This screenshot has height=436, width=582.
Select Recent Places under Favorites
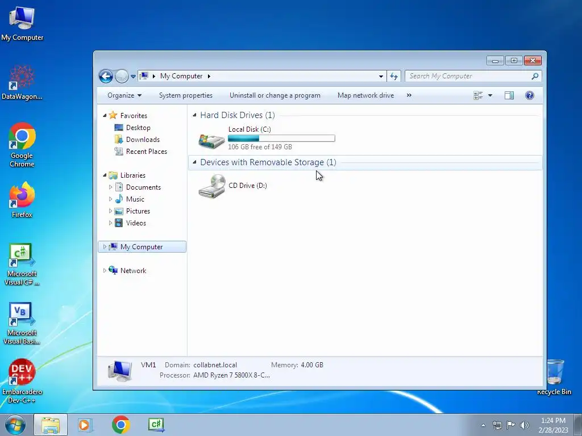click(146, 151)
